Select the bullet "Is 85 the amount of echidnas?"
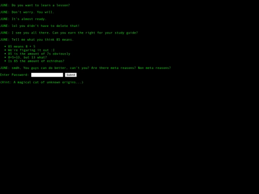Image resolution: width=259 pixels, height=194 pixels. click(x=36, y=61)
